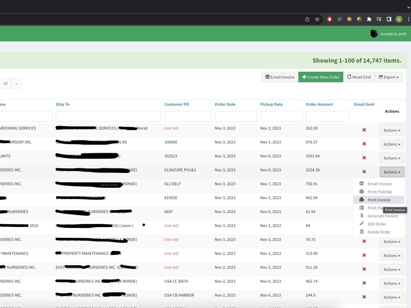
Task: Open the red shield extension icon
Action: coord(330,19)
